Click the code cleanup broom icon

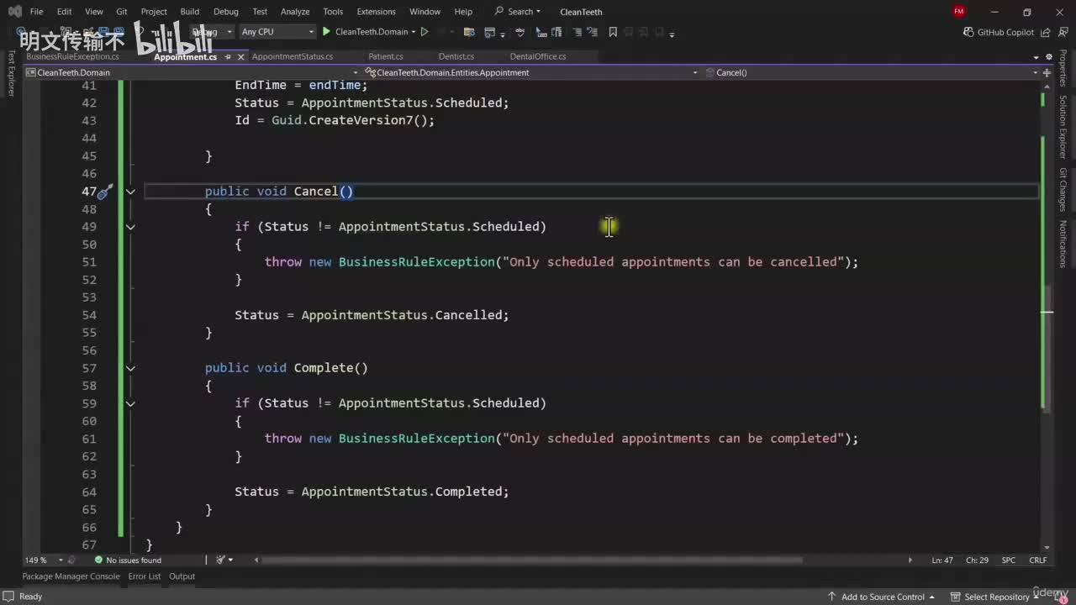click(219, 560)
